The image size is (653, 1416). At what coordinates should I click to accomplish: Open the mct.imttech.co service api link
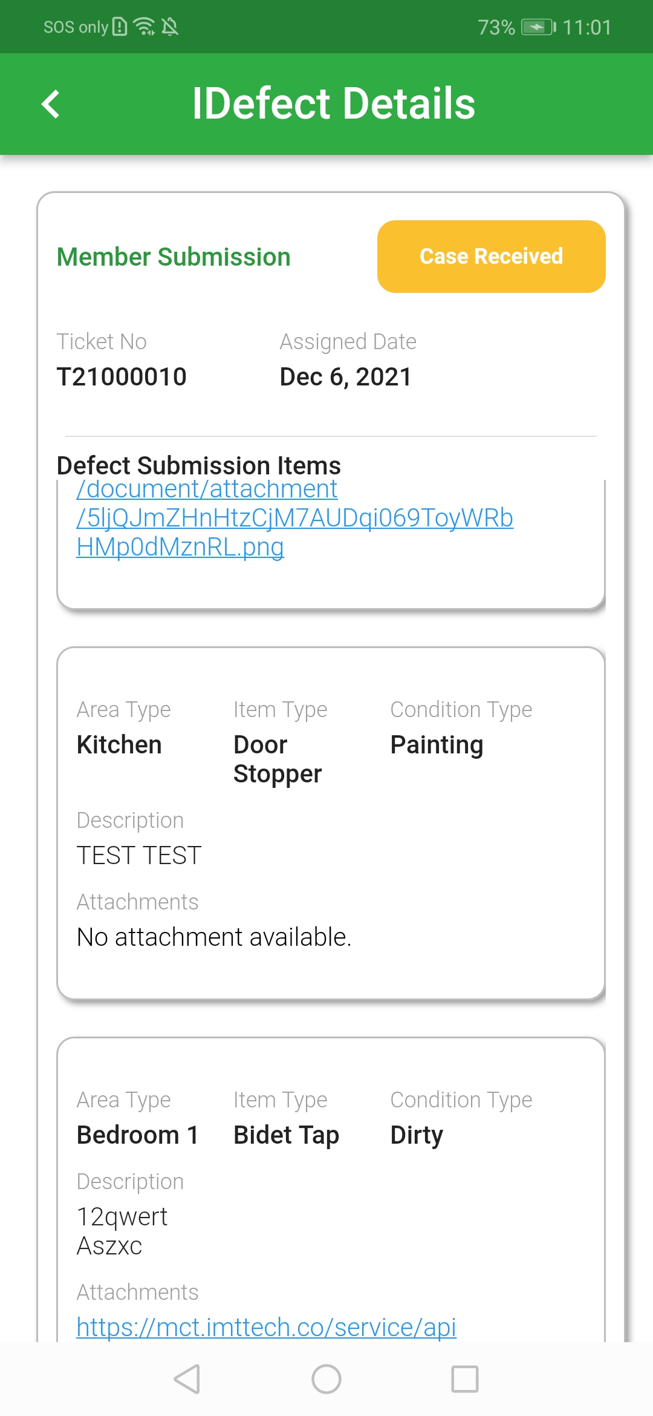tap(266, 1327)
